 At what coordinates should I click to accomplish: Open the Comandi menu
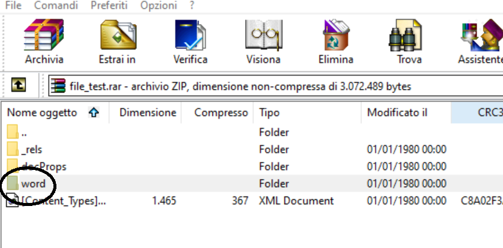(56, 5)
